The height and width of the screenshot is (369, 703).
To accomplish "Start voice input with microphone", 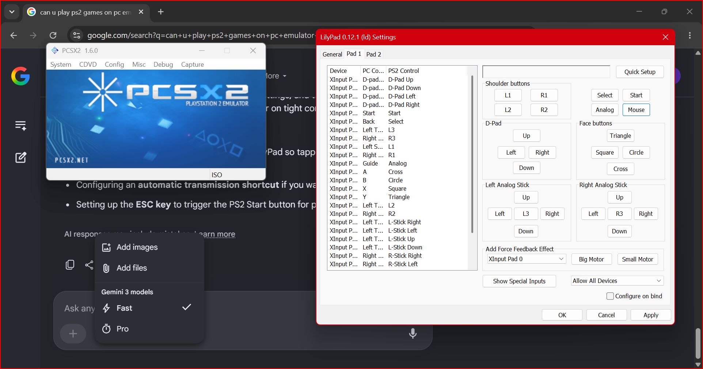I will pyautogui.click(x=413, y=333).
